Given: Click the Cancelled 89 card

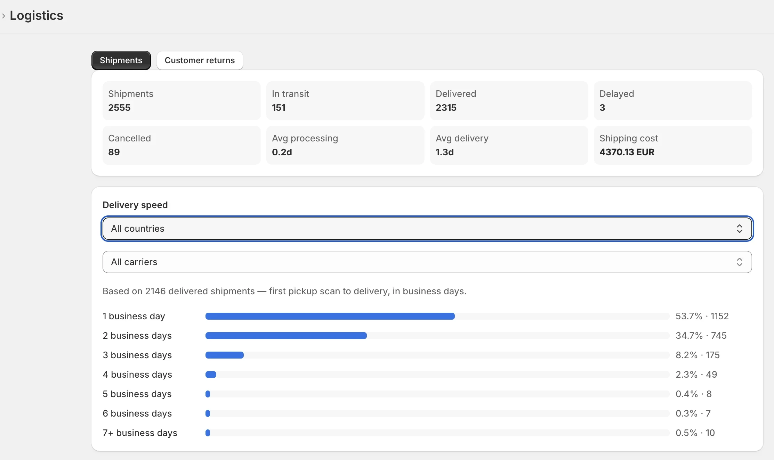Looking at the screenshot, I should point(182,145).
